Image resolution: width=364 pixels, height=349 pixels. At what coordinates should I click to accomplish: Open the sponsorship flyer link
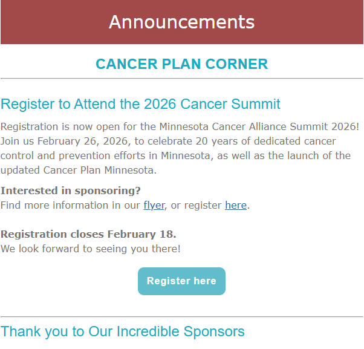[x=154, y=205]
